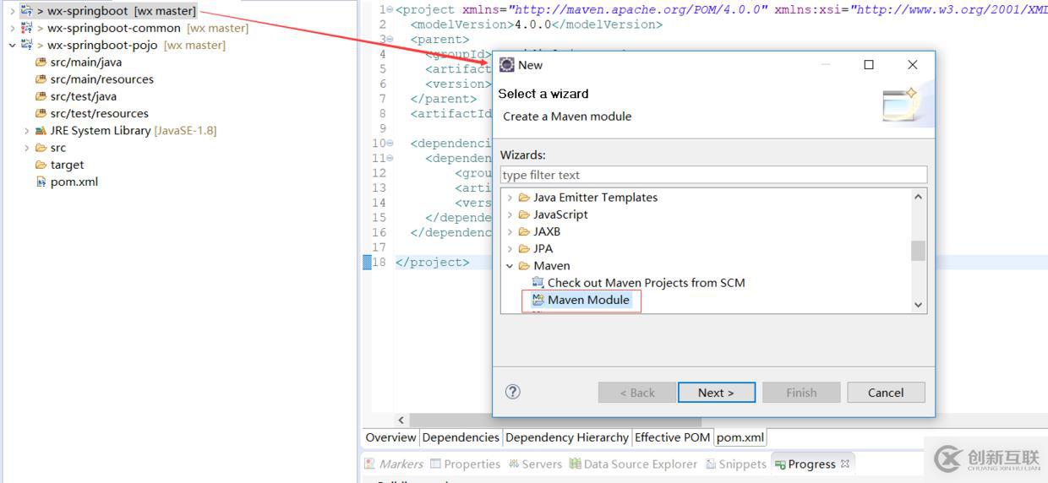
Task: Select the Maven Module wizard entry
Action: point(588,300)
